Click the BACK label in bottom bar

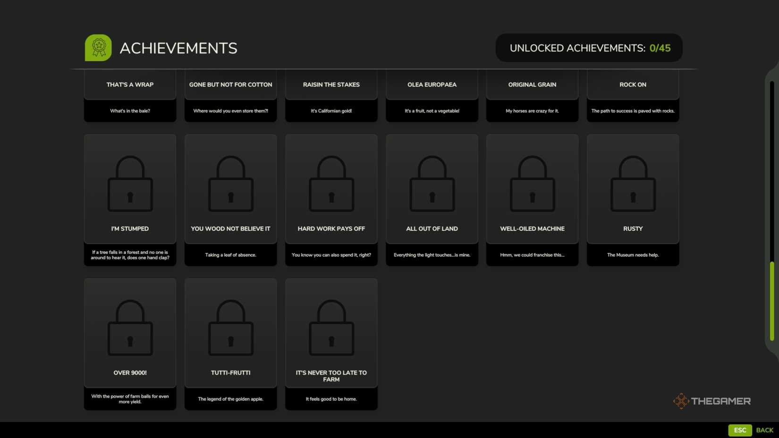tap(764, 430)
